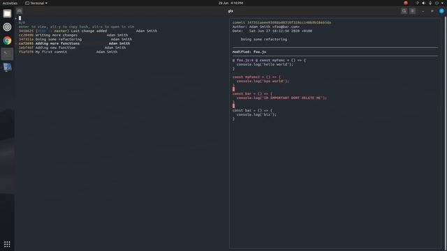
Task: Click the full commit hash in preview
Action: (289, 22)
